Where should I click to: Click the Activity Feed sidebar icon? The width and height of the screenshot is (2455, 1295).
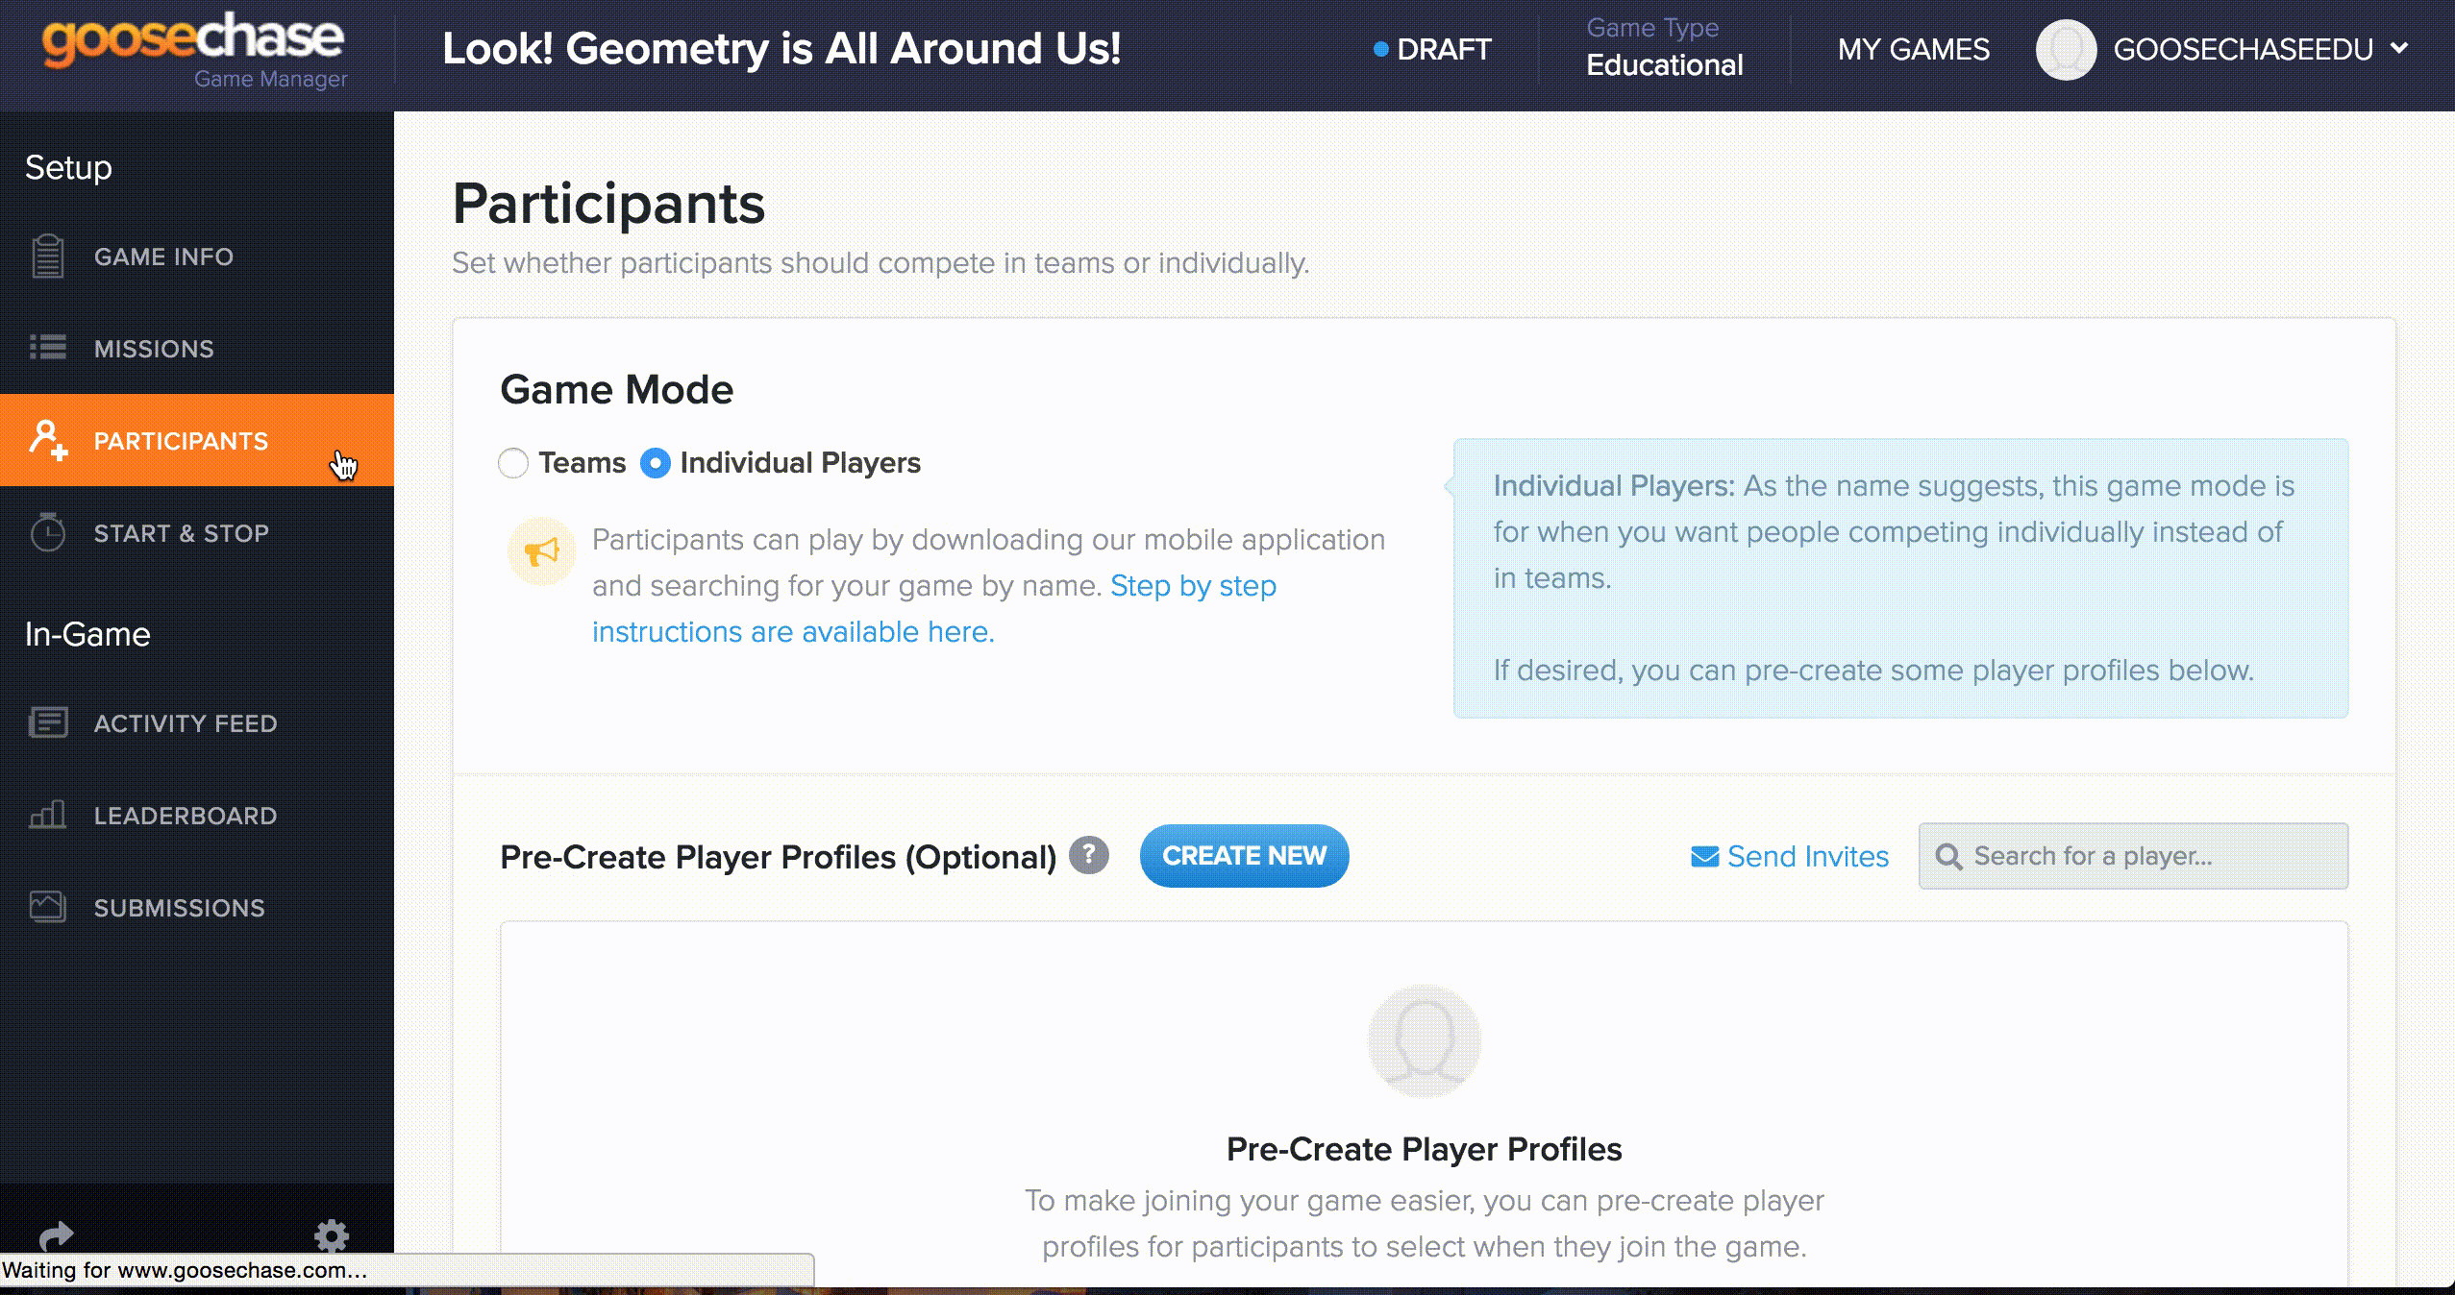pyautogui.click(x=47, y=722)
